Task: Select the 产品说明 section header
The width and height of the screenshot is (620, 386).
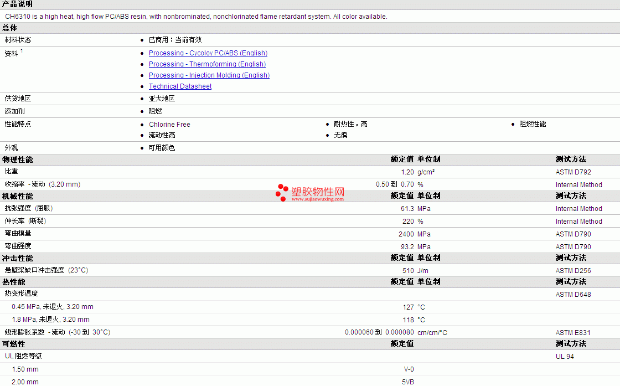Action: (17, 4)
